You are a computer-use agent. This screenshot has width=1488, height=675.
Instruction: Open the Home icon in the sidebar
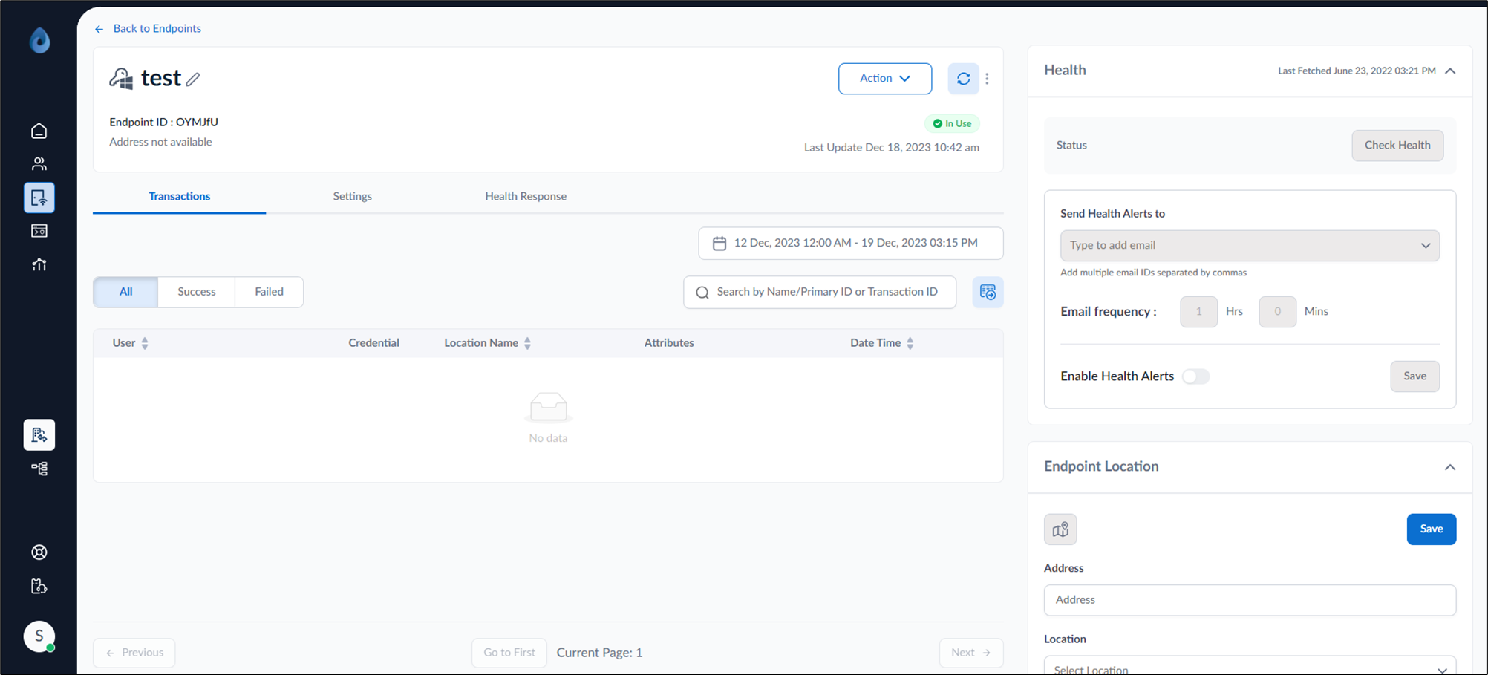pyautogui.click(x=39, y=131)
